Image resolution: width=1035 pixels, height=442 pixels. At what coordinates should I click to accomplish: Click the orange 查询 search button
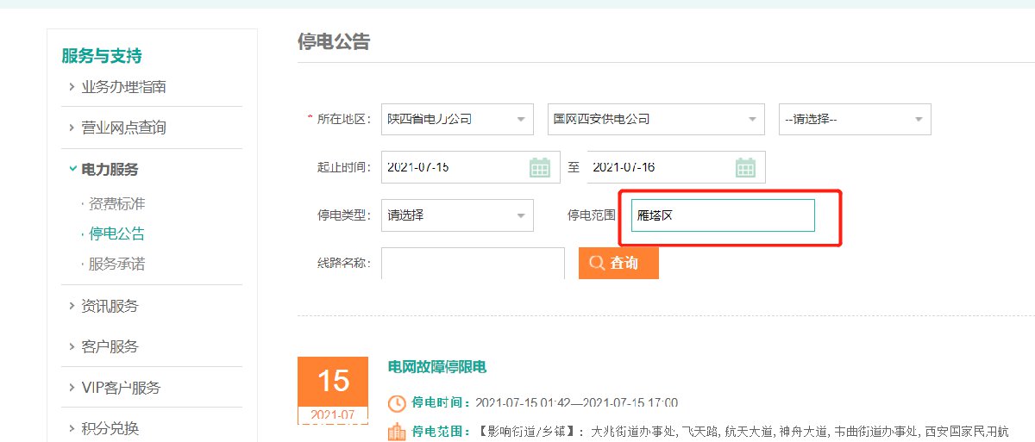618,264
